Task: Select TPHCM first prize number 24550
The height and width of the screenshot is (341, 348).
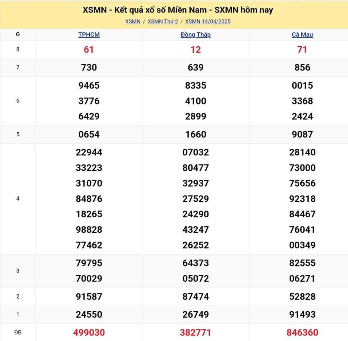Action: (x=89, y=315)
